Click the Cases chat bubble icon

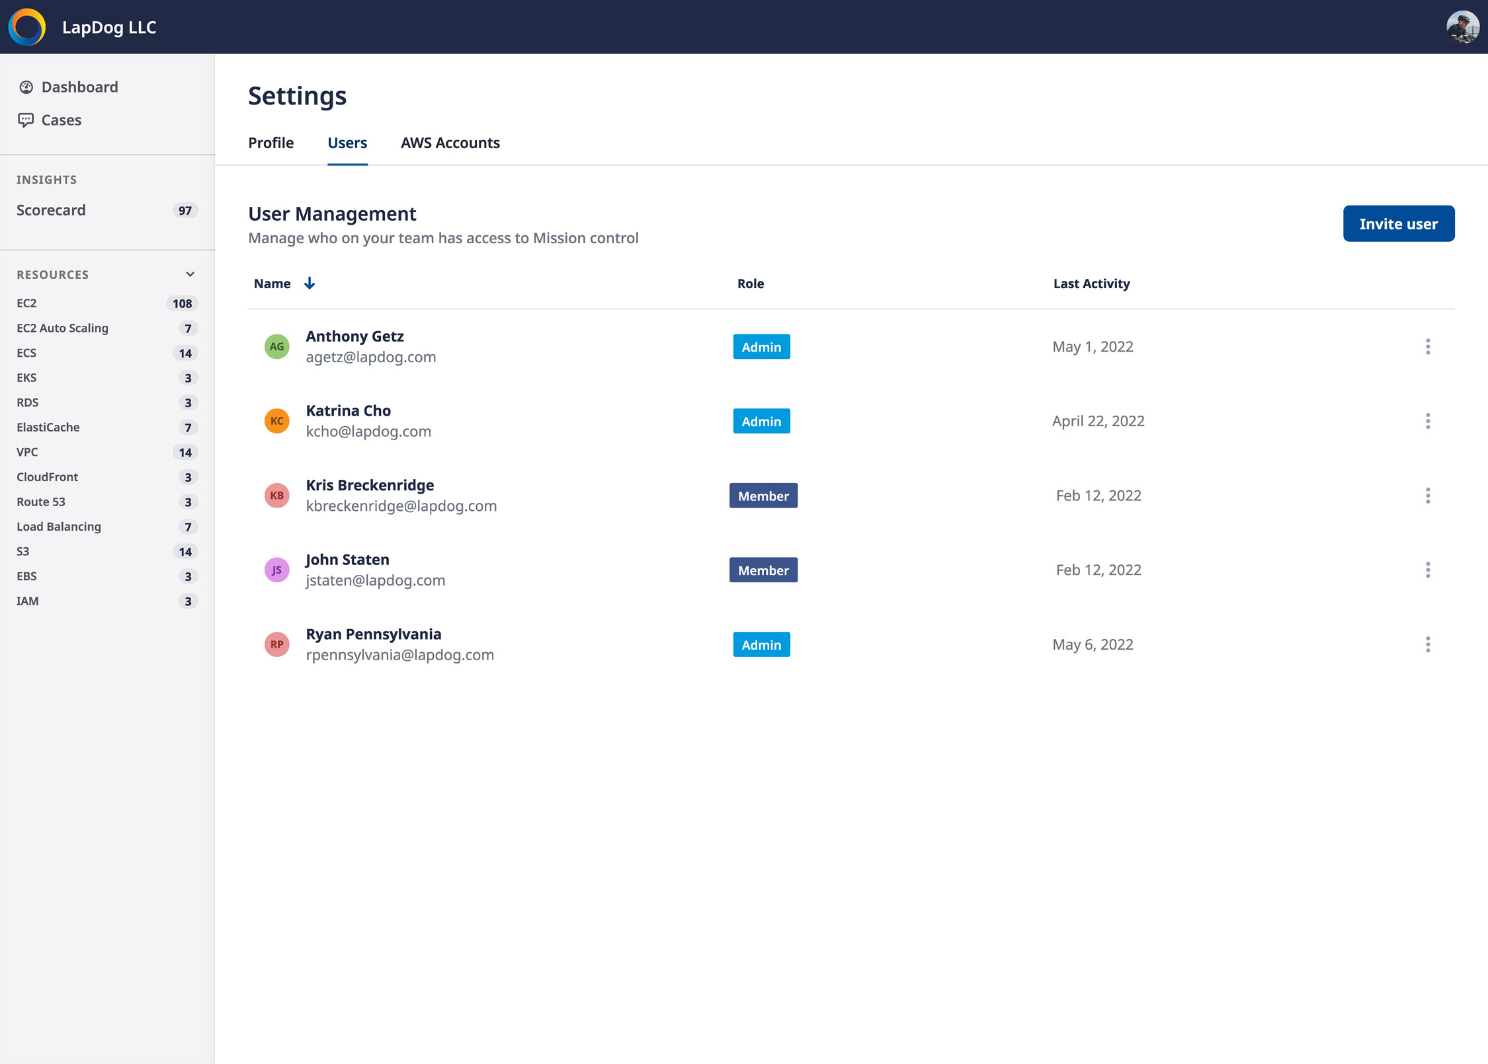(26, 120)
